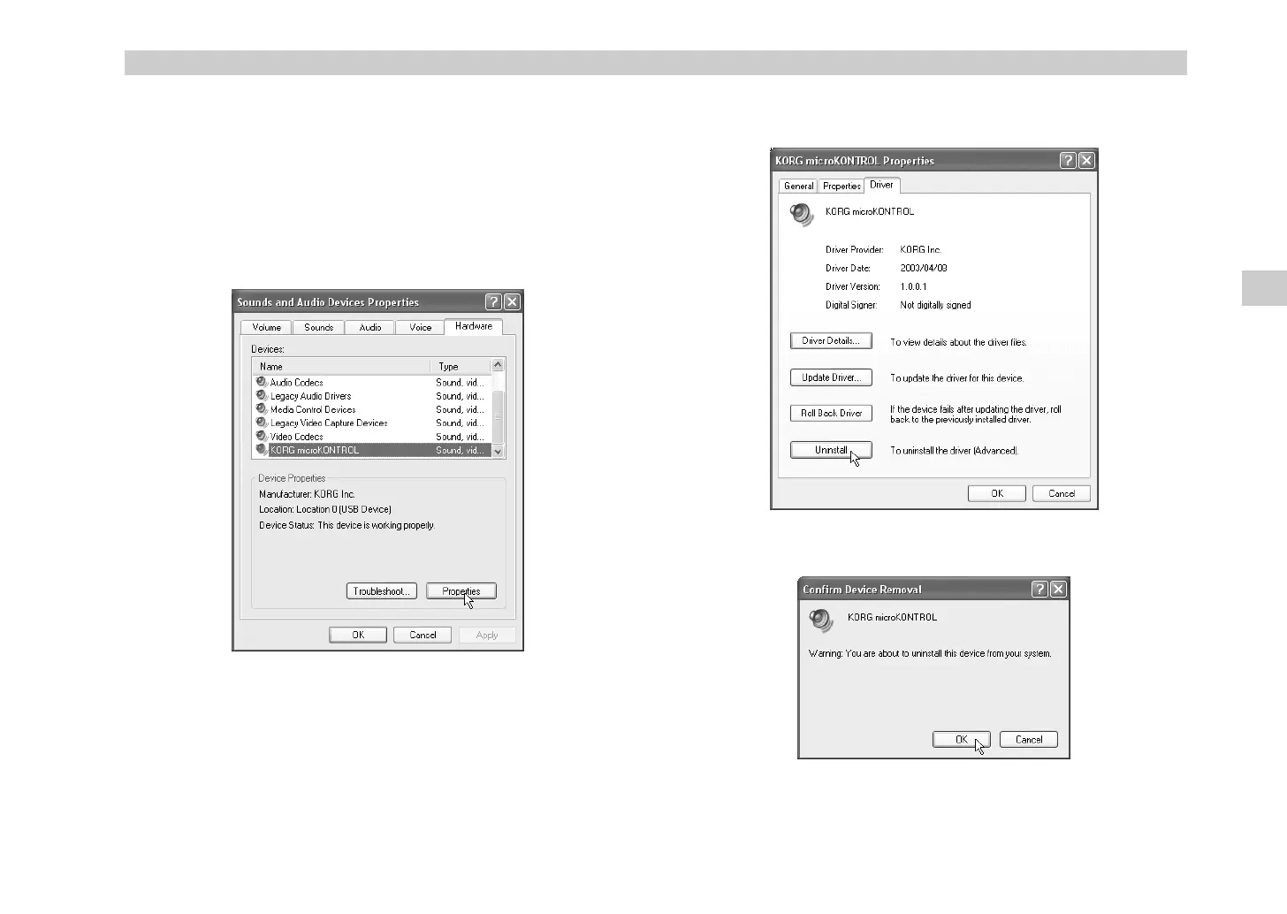Select the Hardware tab
This screenshot has height=914, width=1287.
[x=474, y=326]
